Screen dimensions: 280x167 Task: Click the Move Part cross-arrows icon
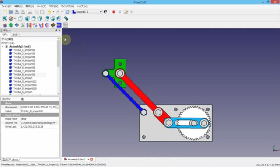17,25
